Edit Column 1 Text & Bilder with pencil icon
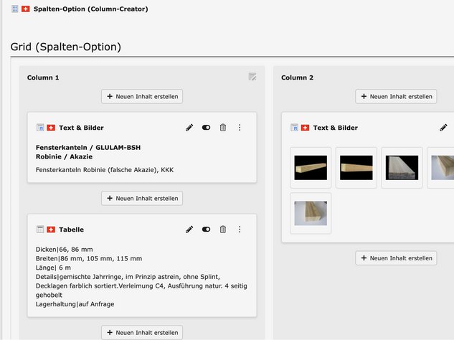 tap(189, 128)
